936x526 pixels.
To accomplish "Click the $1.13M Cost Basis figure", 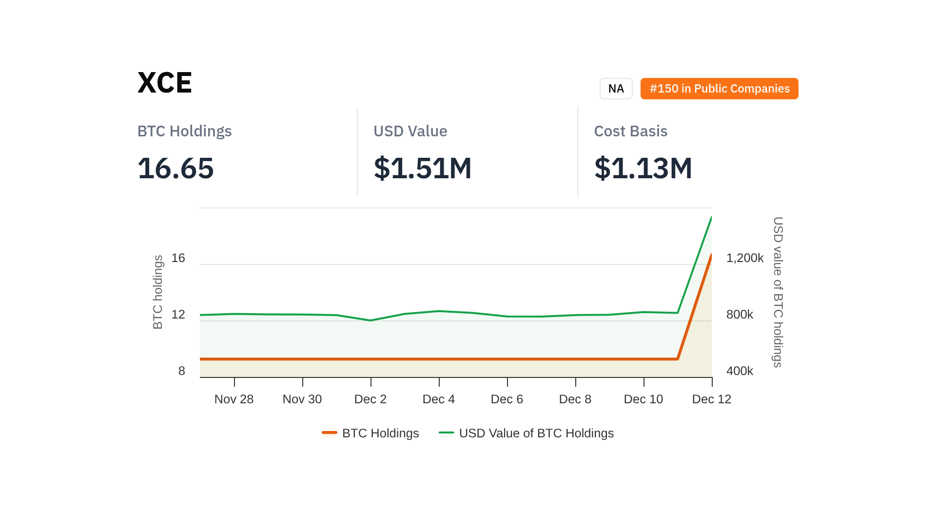I will pos(643,168).
